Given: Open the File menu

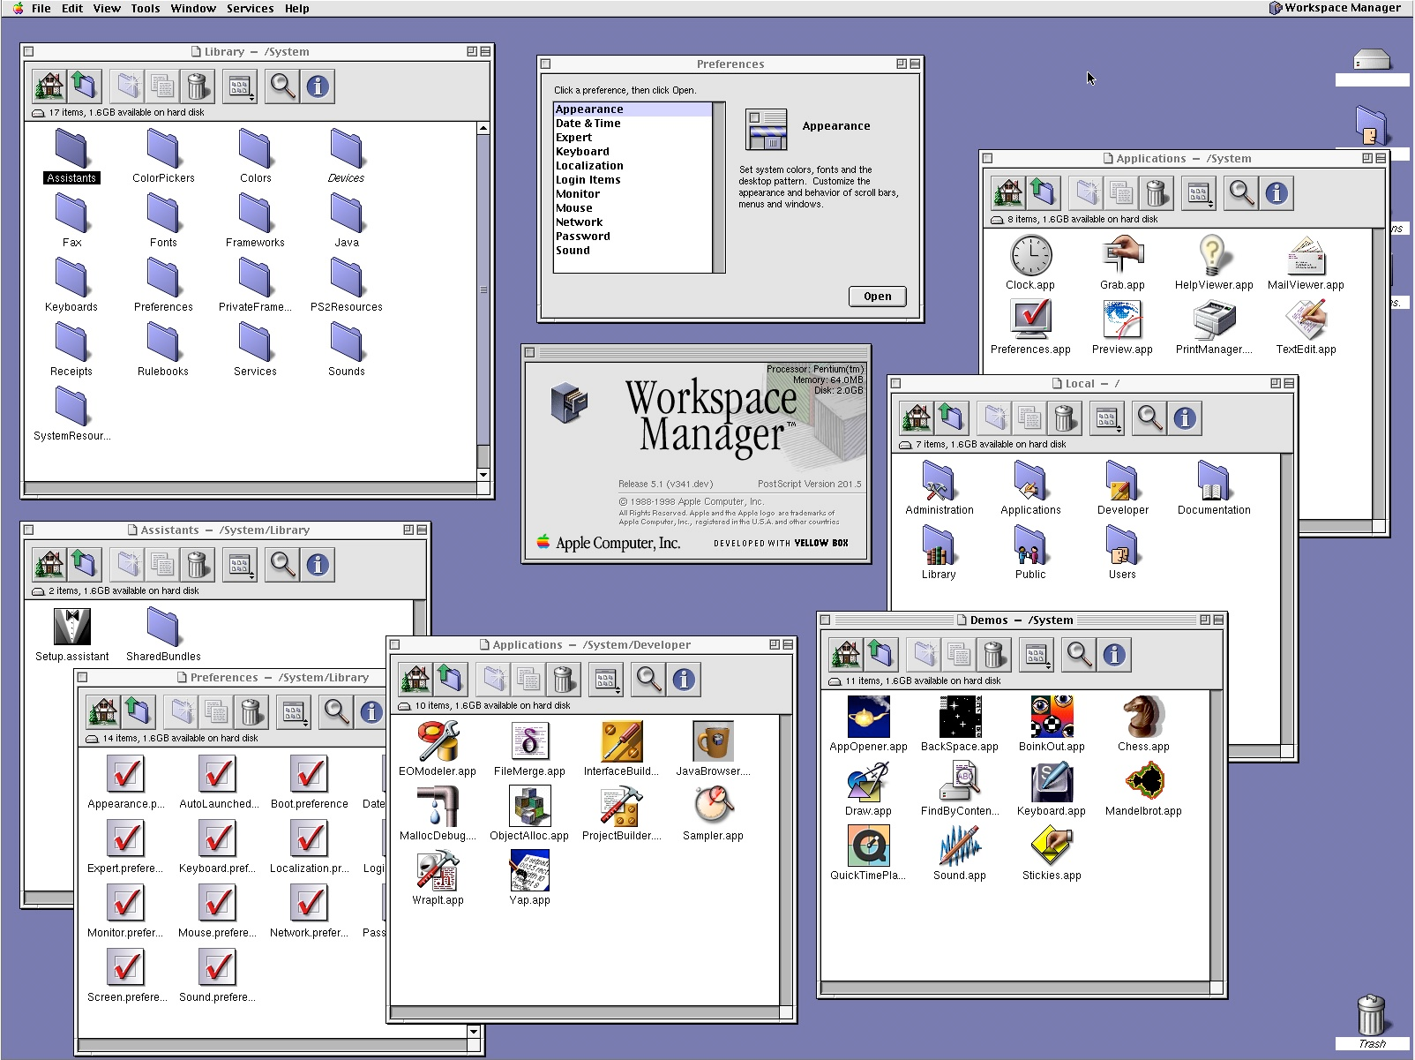Looking at the screenshot, I should (x=41, y=8).
